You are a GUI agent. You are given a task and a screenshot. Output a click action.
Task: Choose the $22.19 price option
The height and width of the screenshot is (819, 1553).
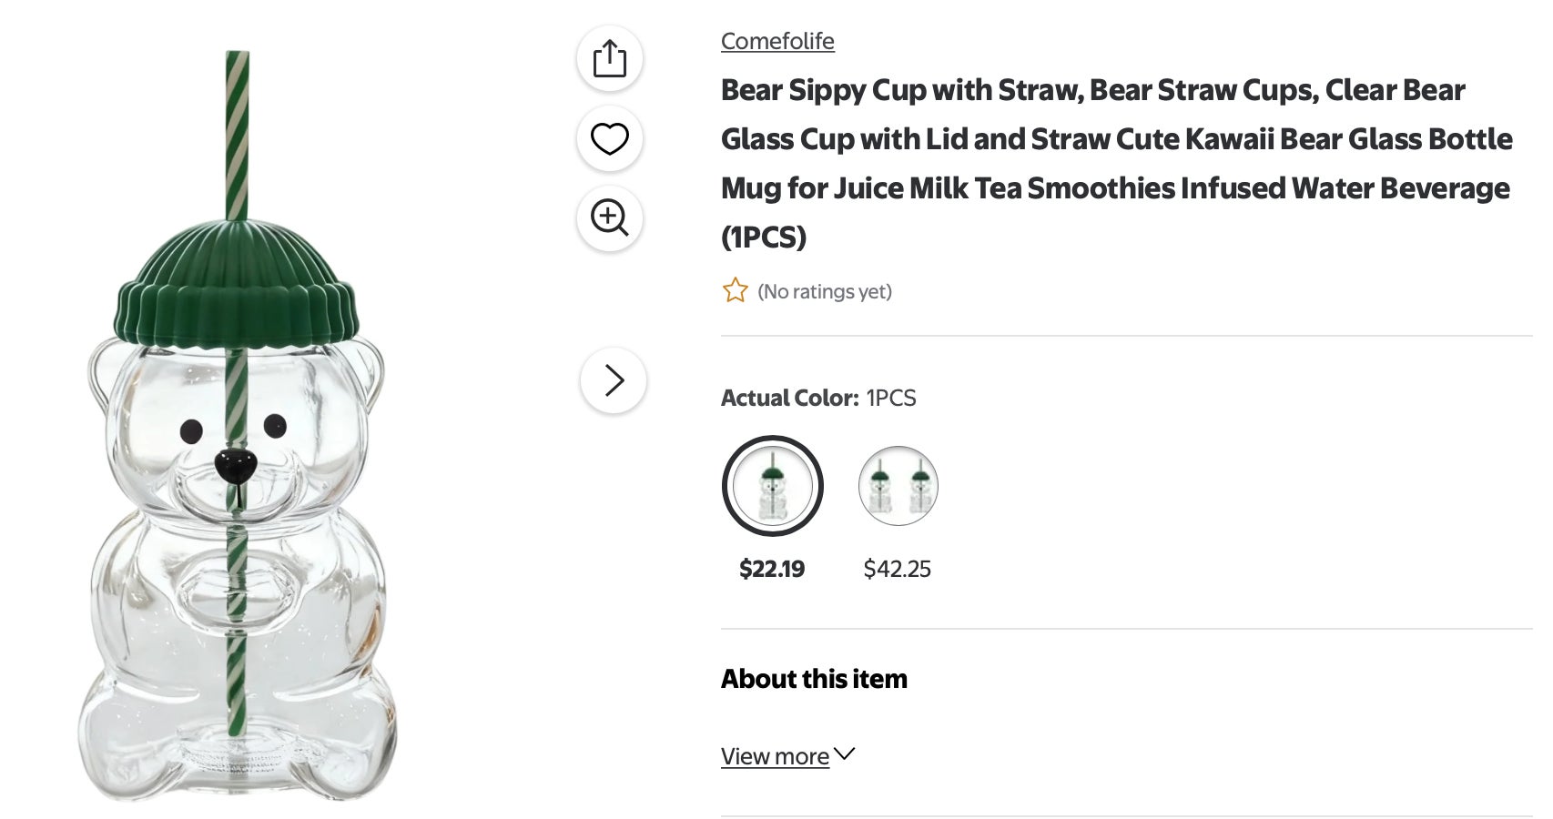coord(772,569)
